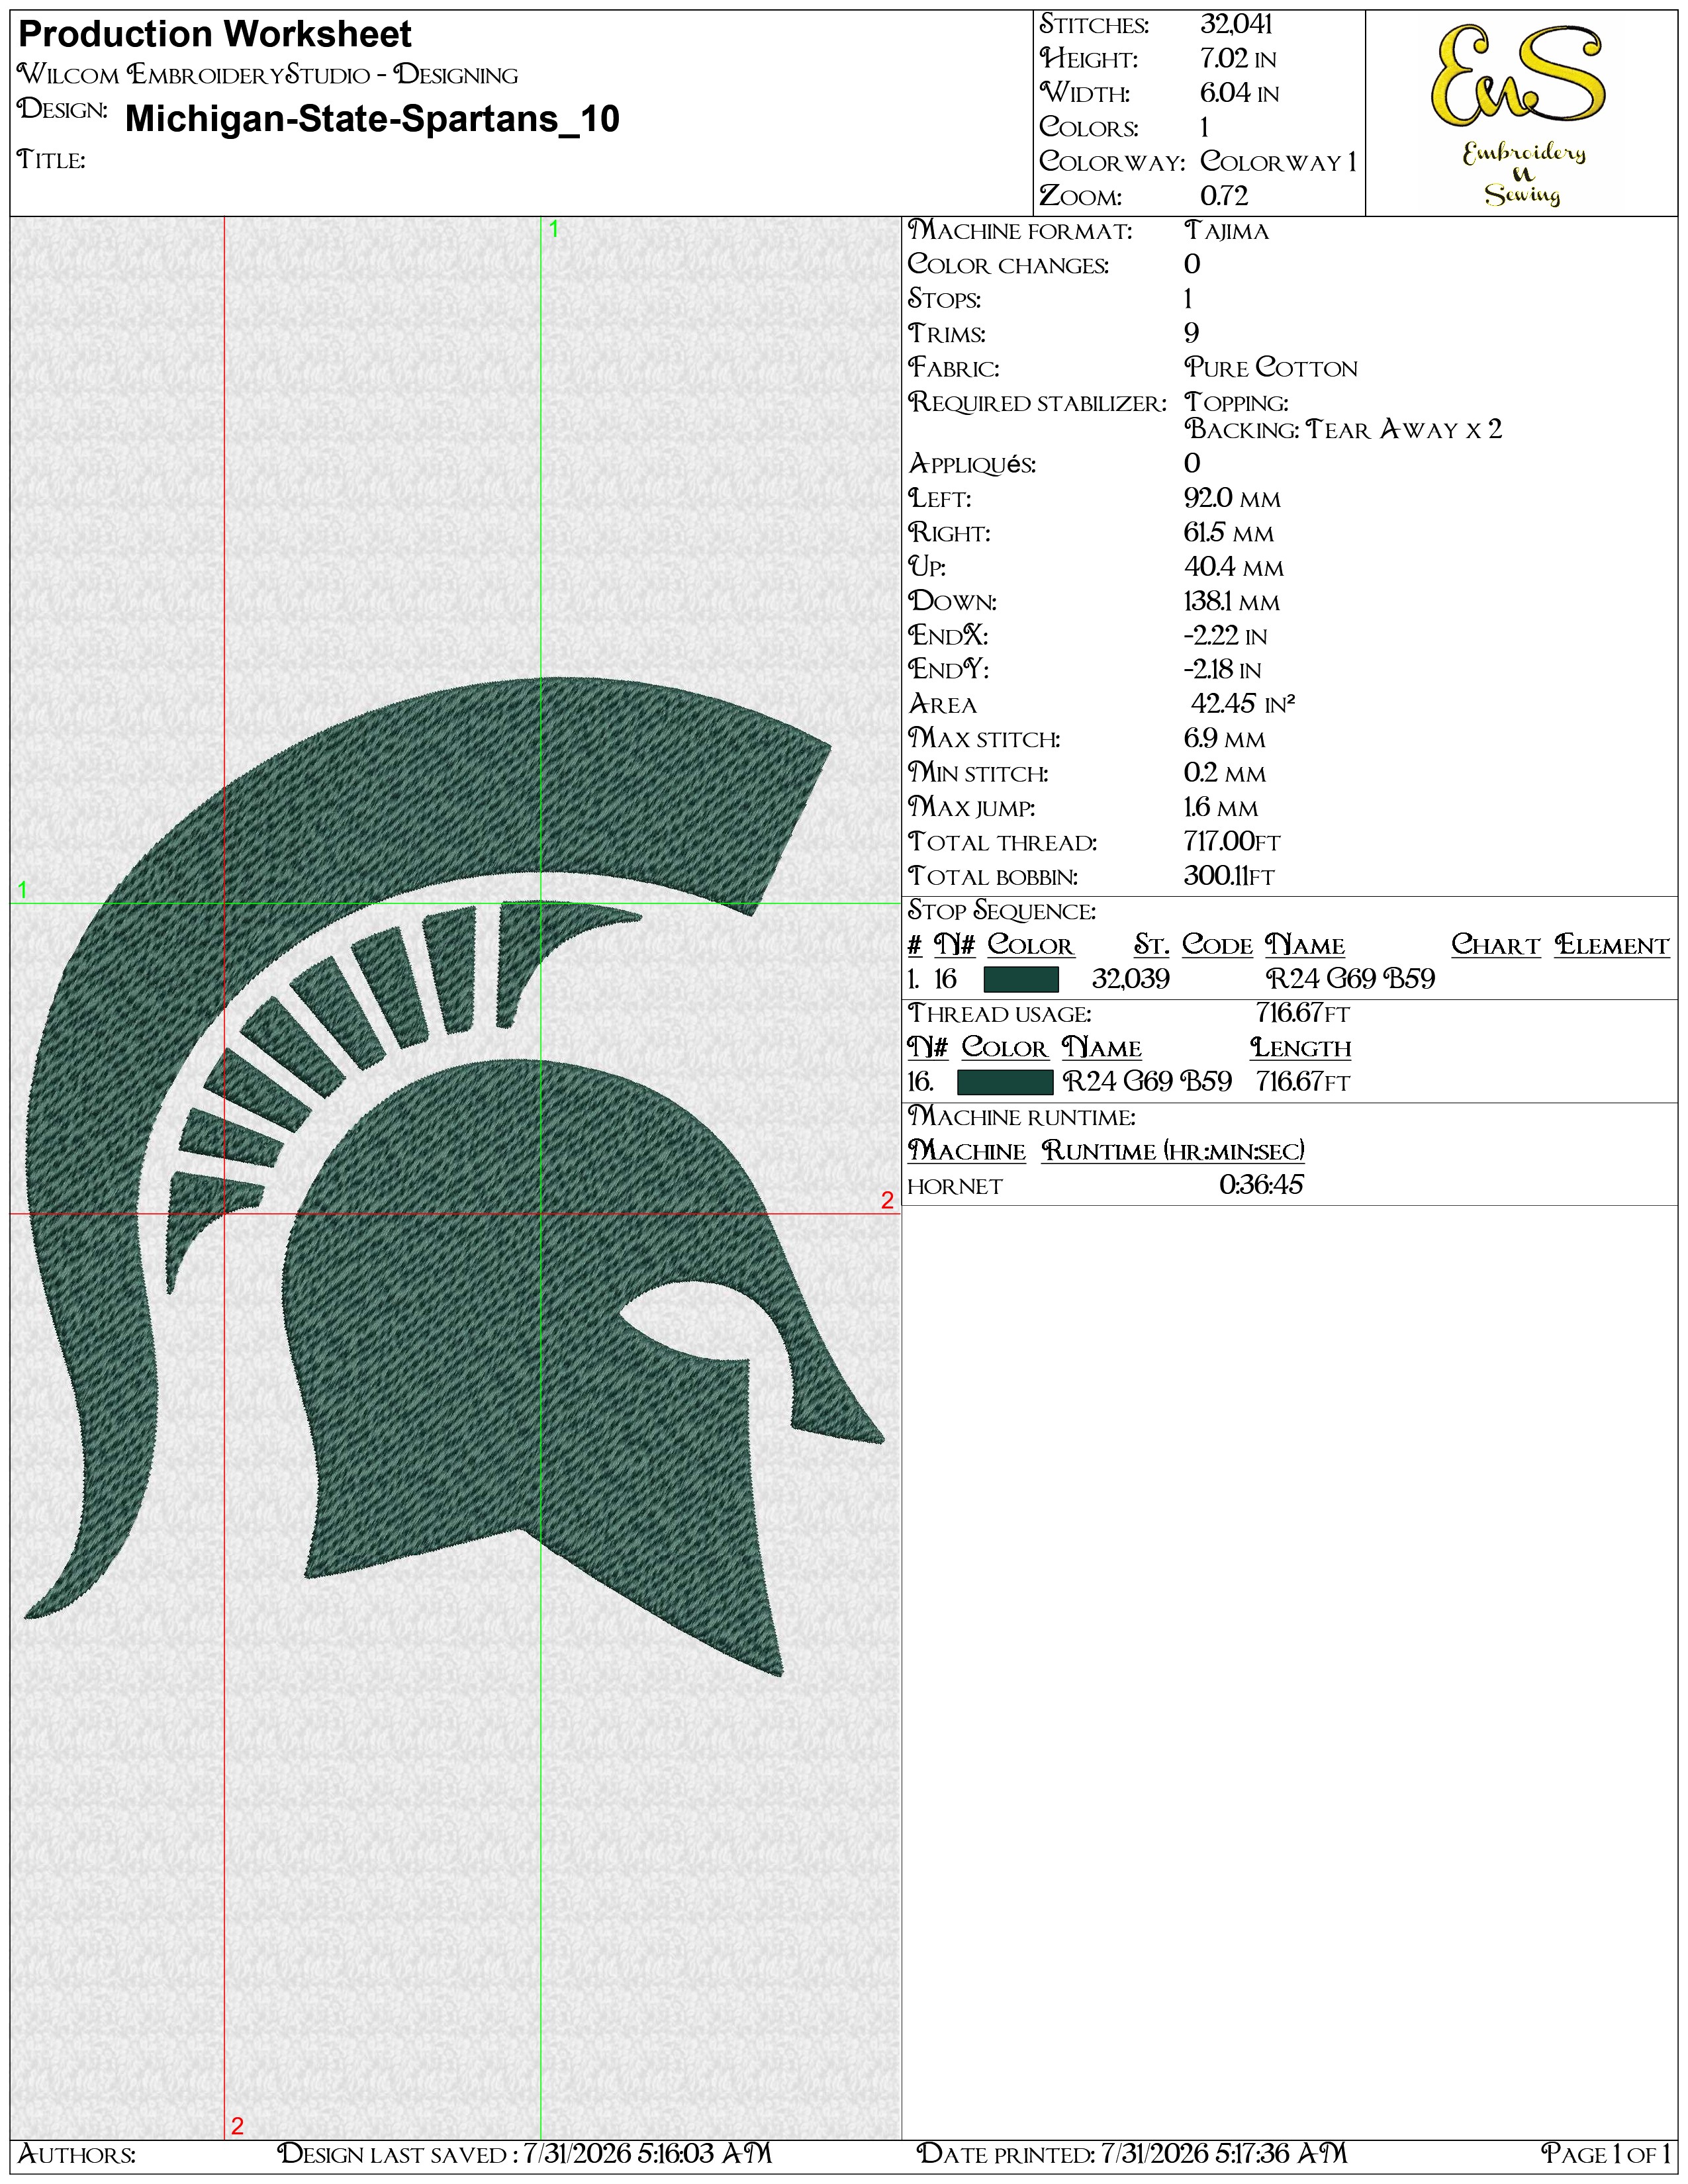This screenshot has height=2184, width=1688.
Task: Click the zoom value '0.72'
Action: click(x=1224, y=196)
